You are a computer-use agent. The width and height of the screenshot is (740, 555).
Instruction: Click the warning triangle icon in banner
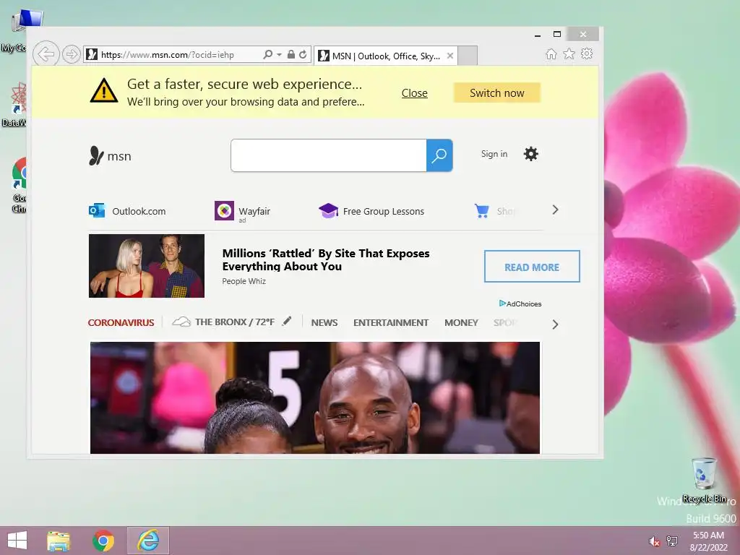pos(104,90)
